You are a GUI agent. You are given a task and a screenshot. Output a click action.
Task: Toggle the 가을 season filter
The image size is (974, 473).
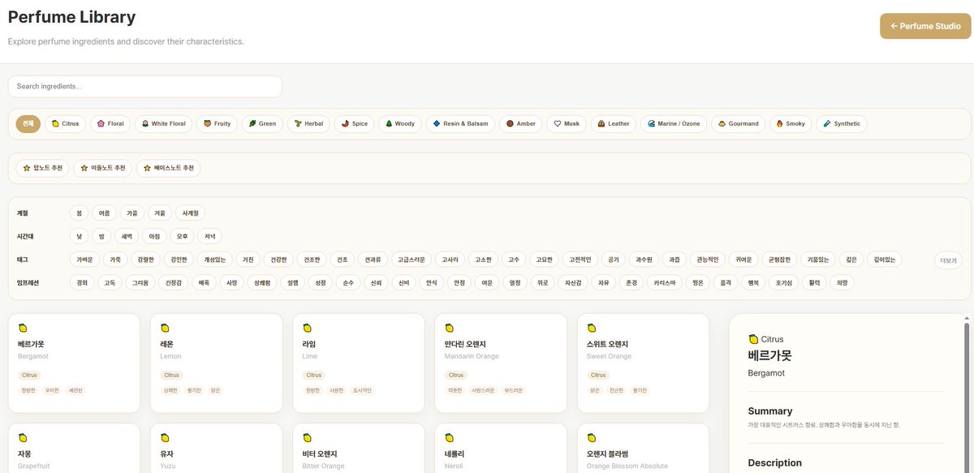pyautogui.click(x=131, y=213)
